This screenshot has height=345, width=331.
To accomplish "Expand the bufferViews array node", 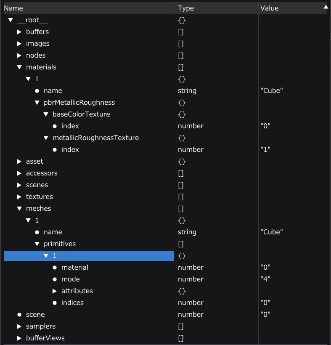I will click(19, 338).
